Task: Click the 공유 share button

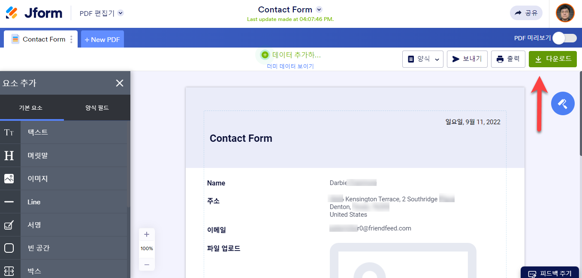Action: [526, 13]
